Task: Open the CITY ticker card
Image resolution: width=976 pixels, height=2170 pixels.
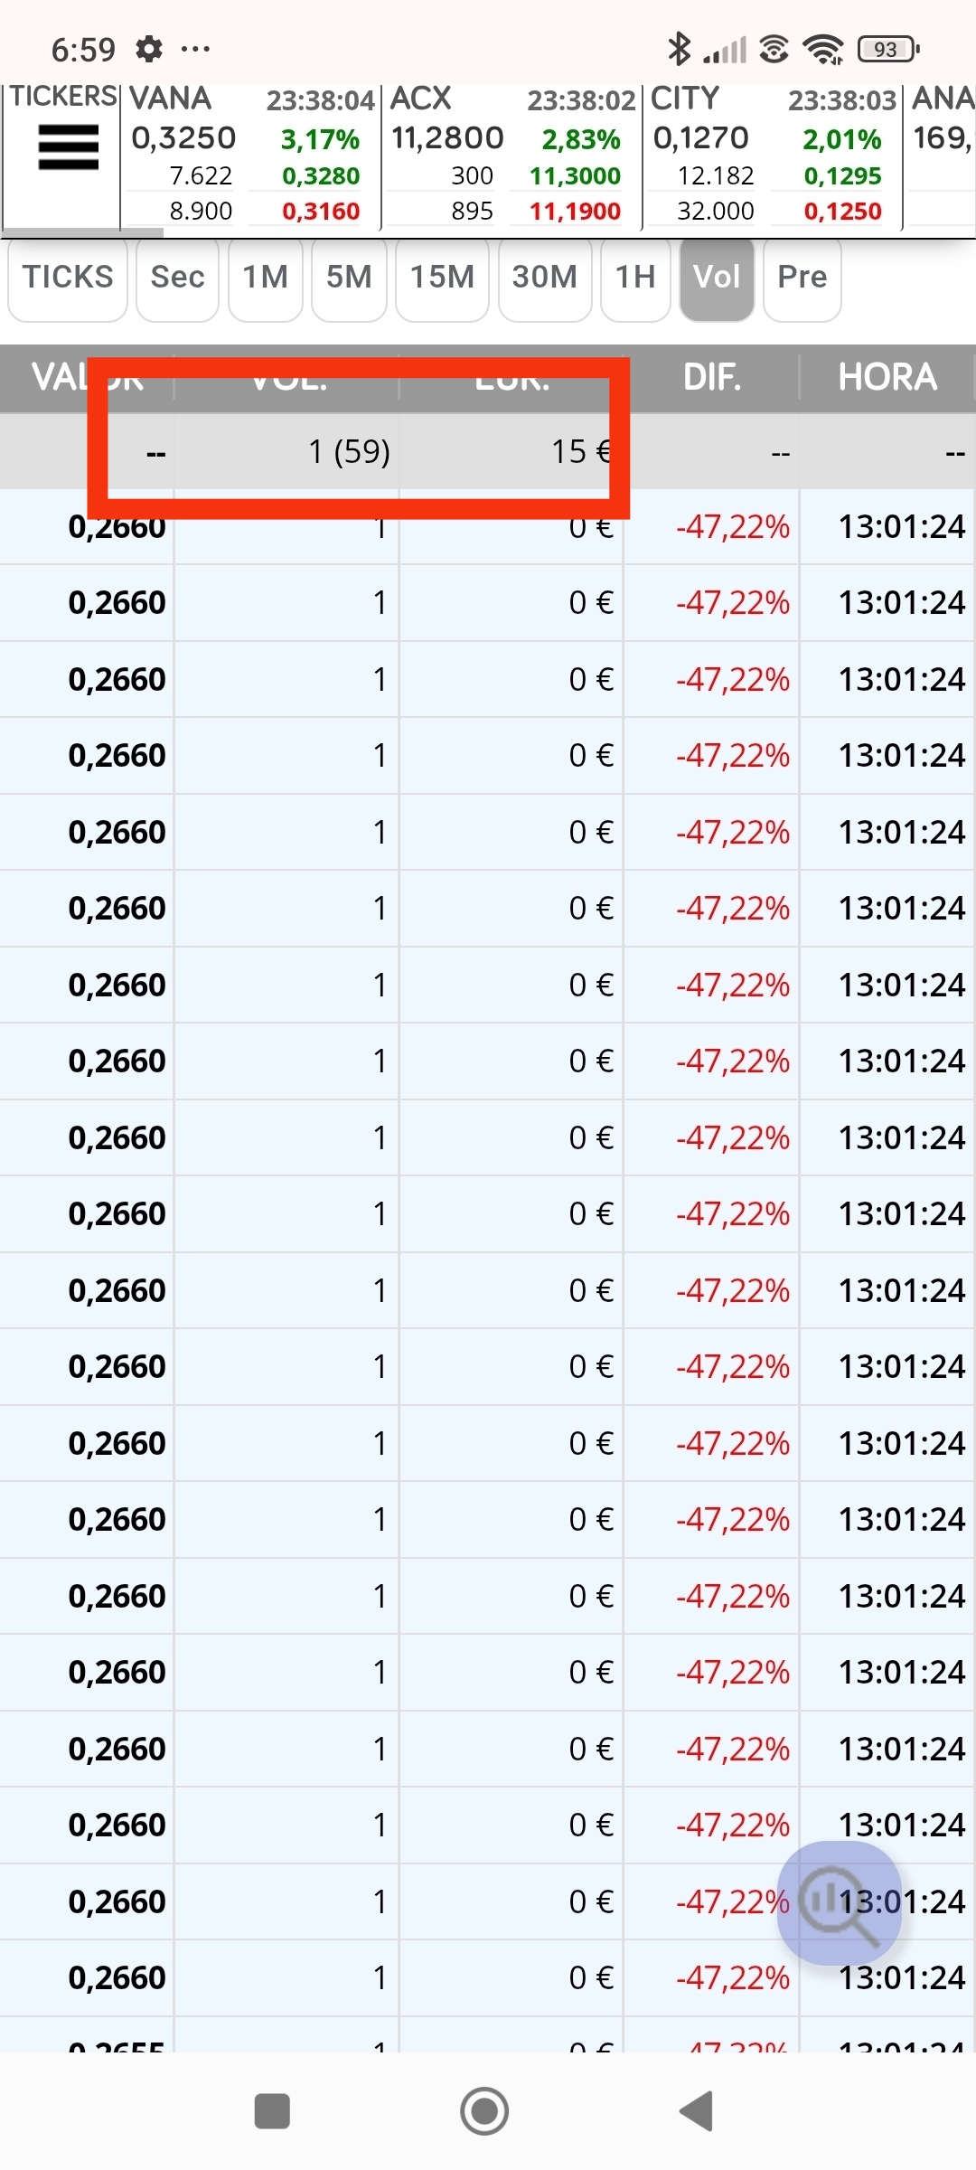Action: coord(773,156)
